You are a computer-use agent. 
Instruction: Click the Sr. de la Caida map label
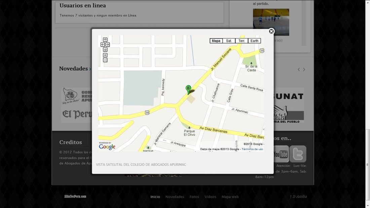251,68
